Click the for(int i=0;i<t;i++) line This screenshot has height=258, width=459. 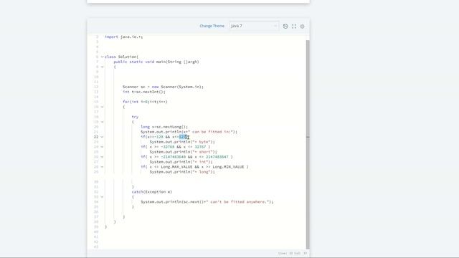(145, 102)
